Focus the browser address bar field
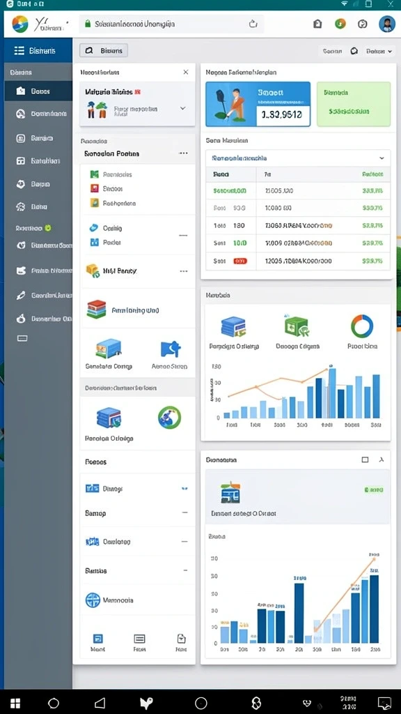 (171, 24)
